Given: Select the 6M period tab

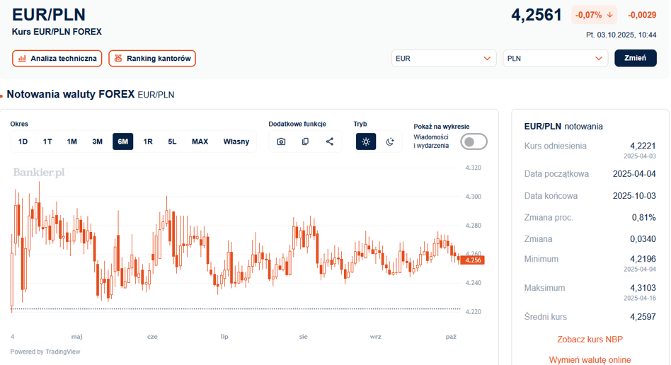Looking at the screenshot, I should [123, 141].
